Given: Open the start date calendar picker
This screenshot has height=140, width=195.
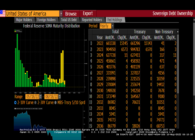Looking at the screenshot, I should [x=41, y=97].
